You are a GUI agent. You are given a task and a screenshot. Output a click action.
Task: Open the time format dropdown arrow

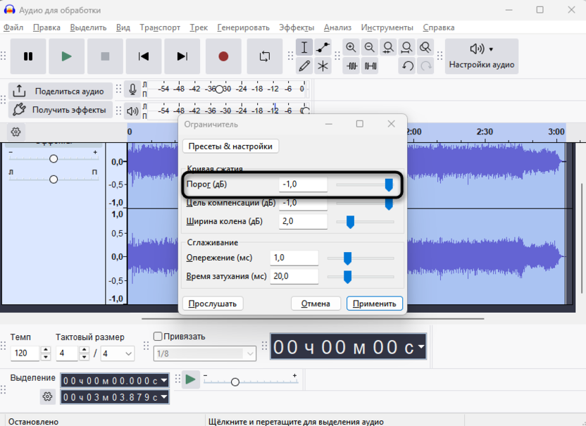click(x=420, y=346)
